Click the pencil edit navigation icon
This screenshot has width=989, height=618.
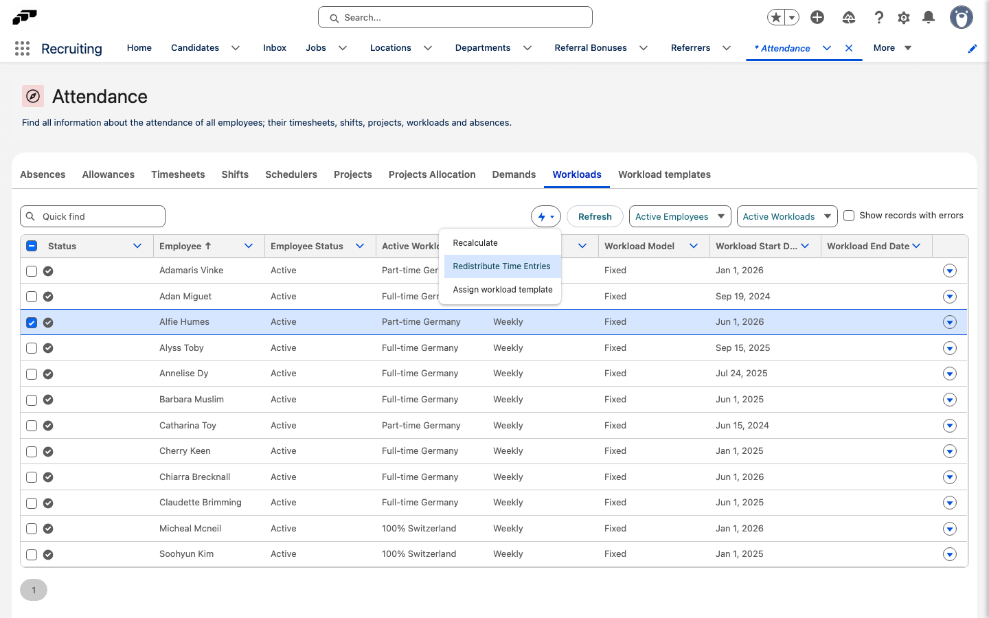click(973, 49)
